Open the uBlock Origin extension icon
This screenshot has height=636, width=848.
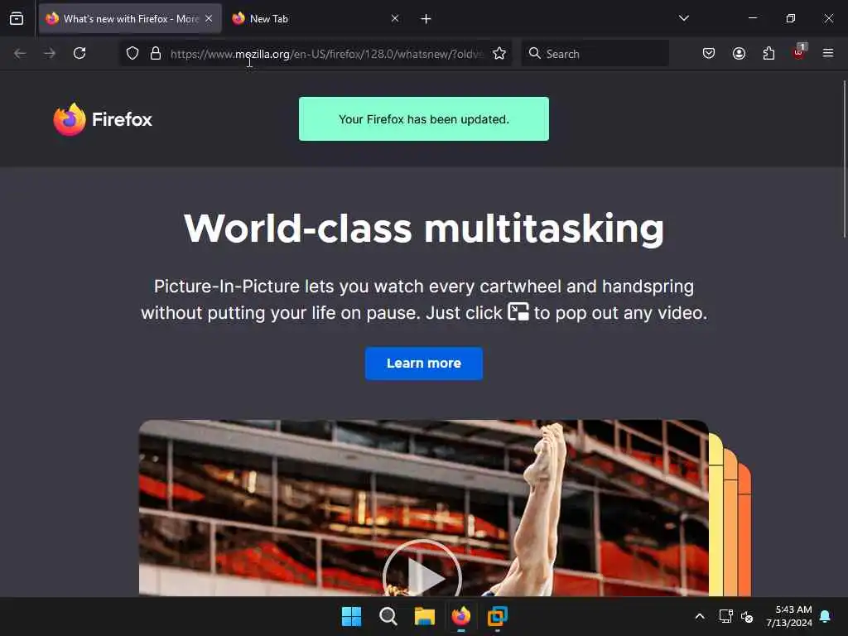pos(799,52)
